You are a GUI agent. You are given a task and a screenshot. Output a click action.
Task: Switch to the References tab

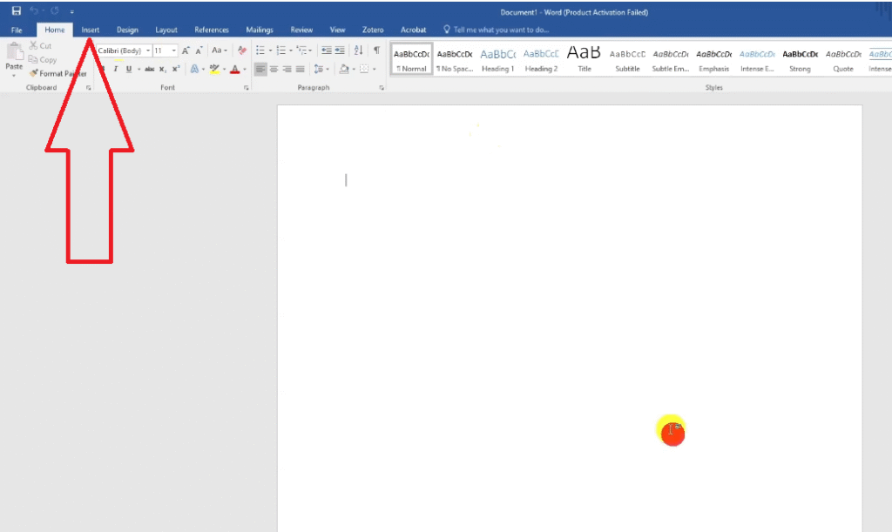(x=212, y=30)
